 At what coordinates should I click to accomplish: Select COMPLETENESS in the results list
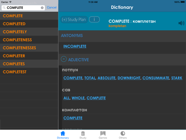(x=29, y=40)
